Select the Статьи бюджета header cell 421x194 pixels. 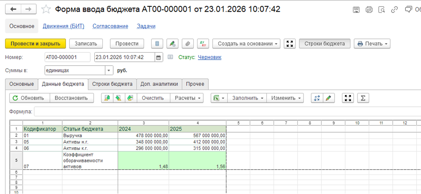point(90,129)
